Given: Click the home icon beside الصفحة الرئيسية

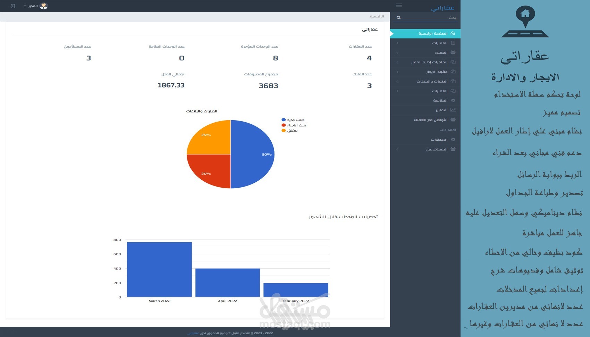Looking at the screenshot, I should tap(453, 33).
